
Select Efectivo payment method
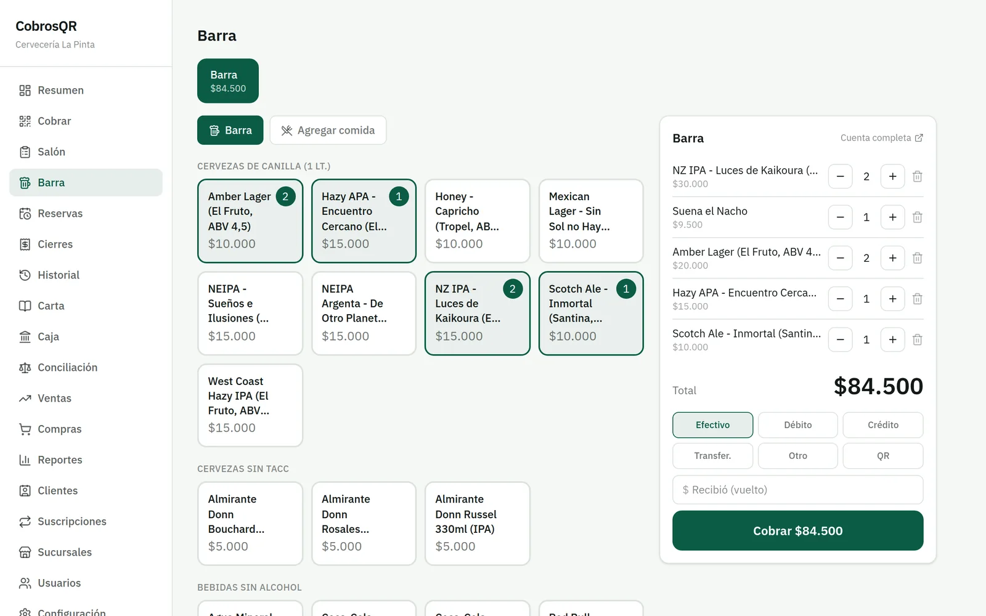click(712, 425)
